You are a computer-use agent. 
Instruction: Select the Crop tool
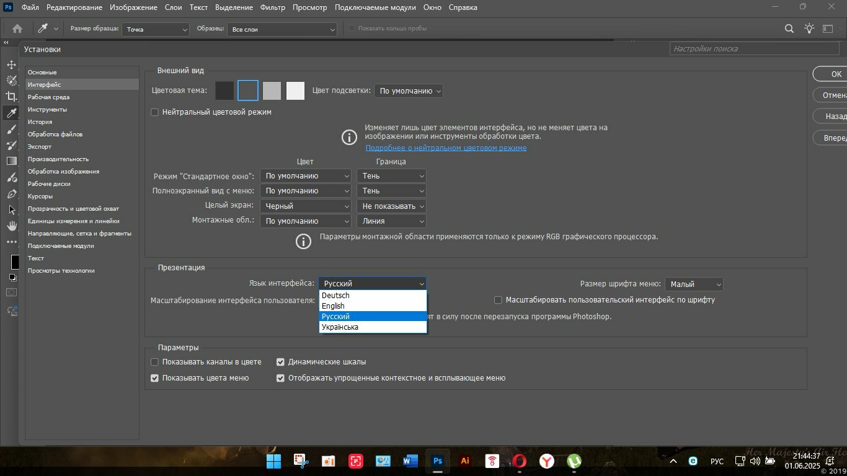(x=11, y=96)
